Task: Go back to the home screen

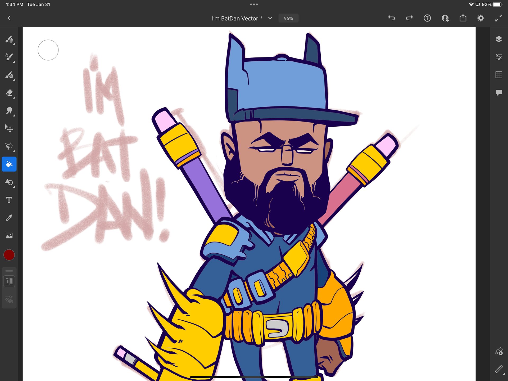Action: click(x=9, y=18)
